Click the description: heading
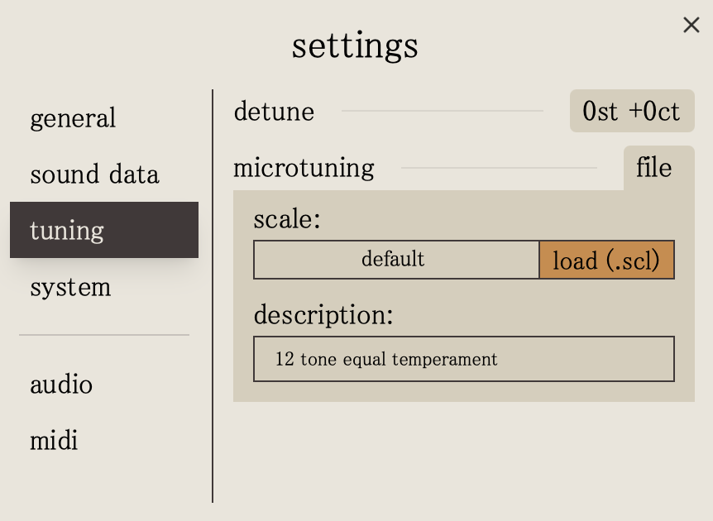Screen dimensions: 713x521 [323, 314]
